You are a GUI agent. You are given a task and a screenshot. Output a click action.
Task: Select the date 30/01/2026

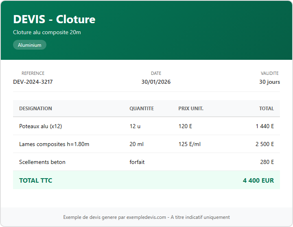(156, 82)
